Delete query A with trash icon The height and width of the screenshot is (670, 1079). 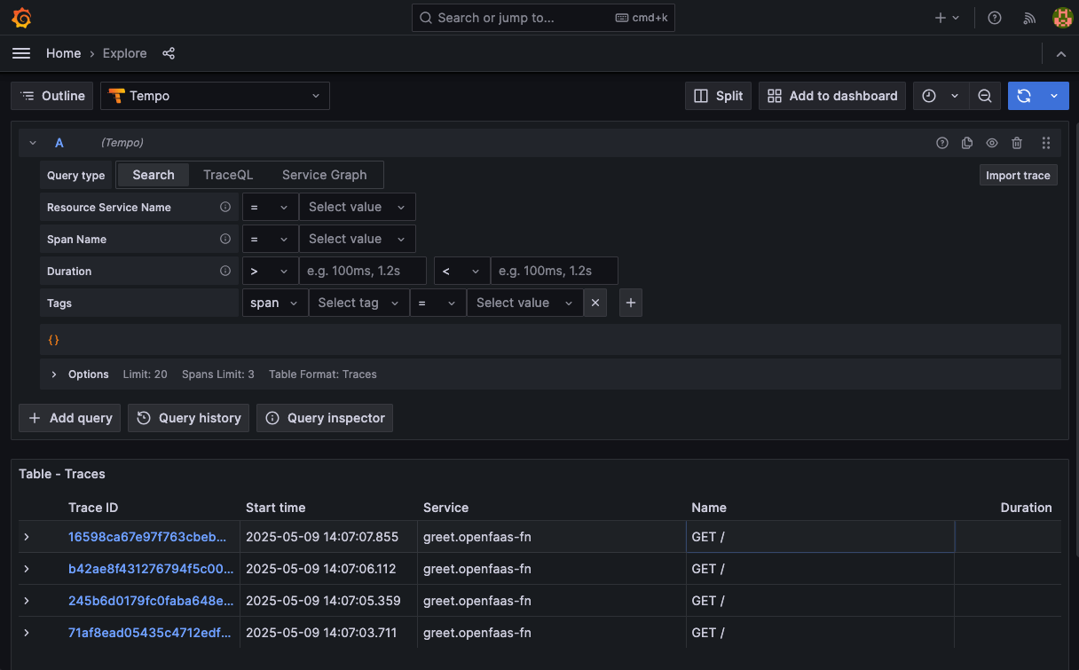coord(1017,143)
